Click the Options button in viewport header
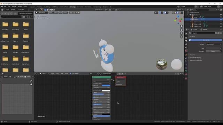The height and width of the screenshot is (125, 223). pos(180,10)
